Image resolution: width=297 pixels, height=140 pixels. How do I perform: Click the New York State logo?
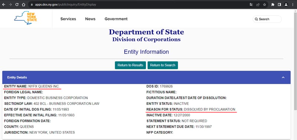tap(26, 18)
